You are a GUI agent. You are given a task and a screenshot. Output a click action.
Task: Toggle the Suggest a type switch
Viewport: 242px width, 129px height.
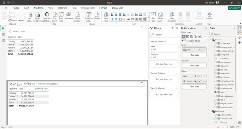[x=184, y=41]
